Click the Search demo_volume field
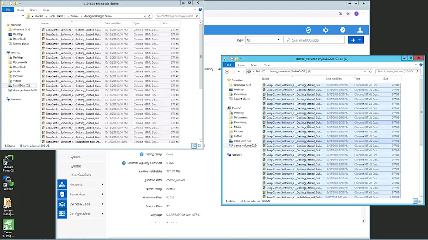This screenshot has height=240, width=428. [x=398, y=72]
